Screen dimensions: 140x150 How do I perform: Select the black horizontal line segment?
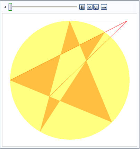click(98, 21)
